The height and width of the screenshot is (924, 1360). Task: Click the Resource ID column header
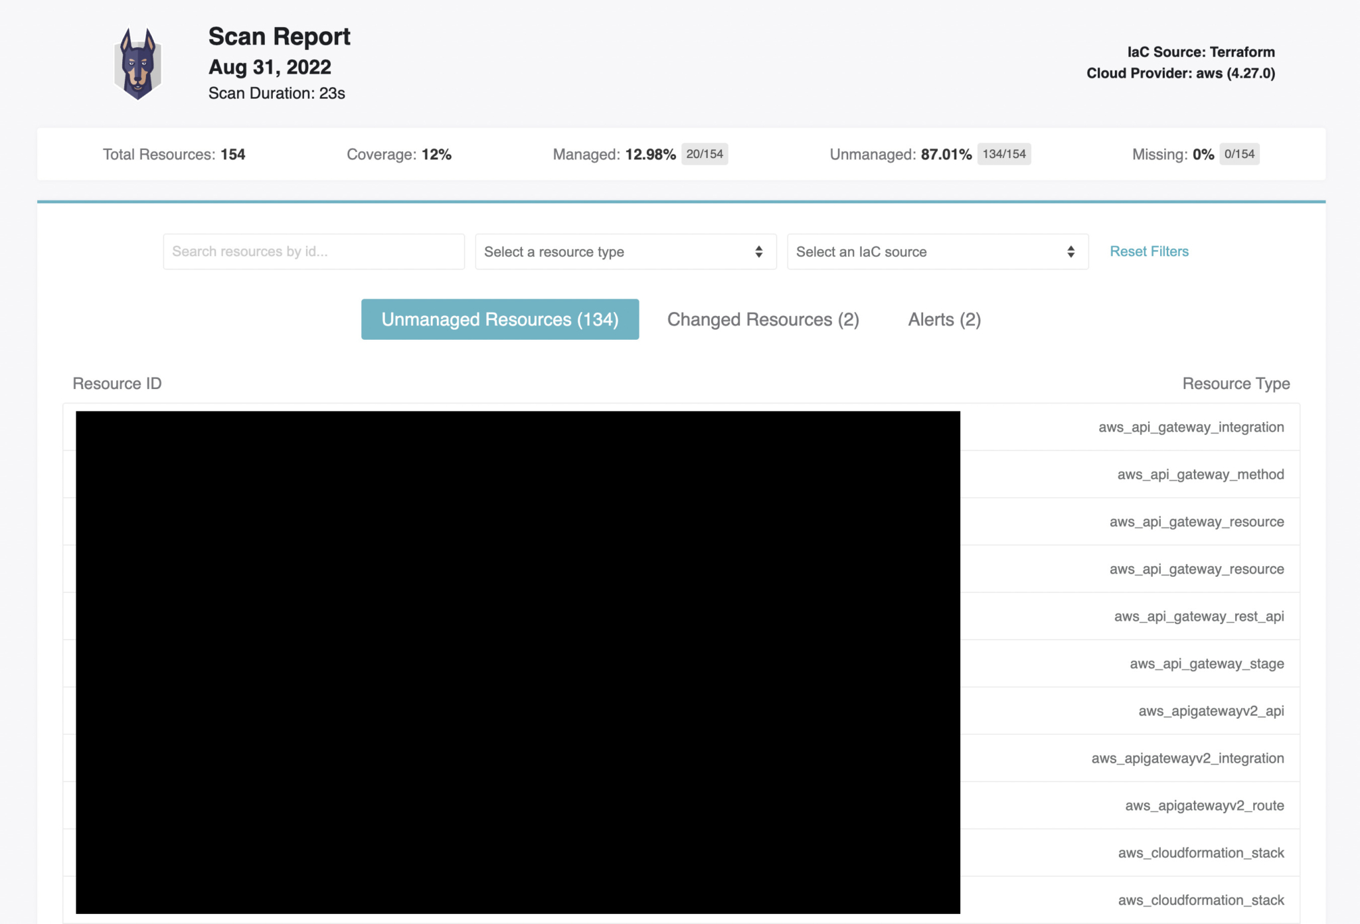click(x=117, y=384)
